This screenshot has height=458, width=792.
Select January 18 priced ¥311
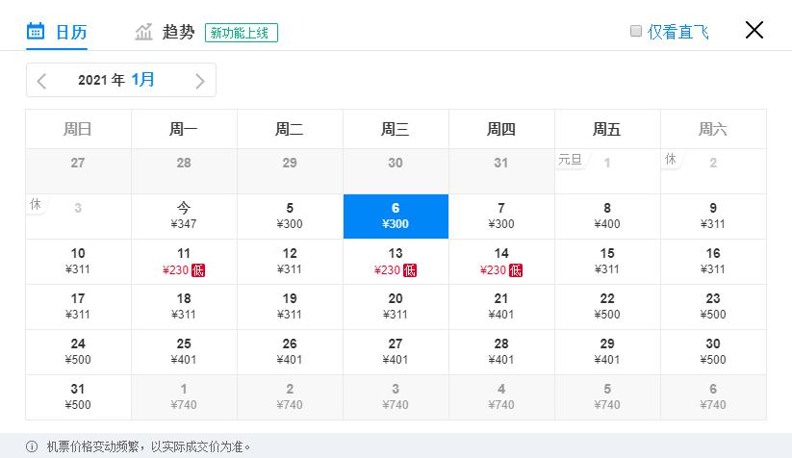pyautogui.click(x=184, y=307)
